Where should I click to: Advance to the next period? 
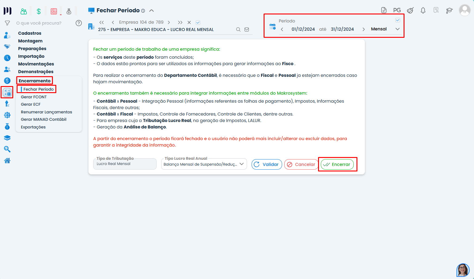pos(364,29)
